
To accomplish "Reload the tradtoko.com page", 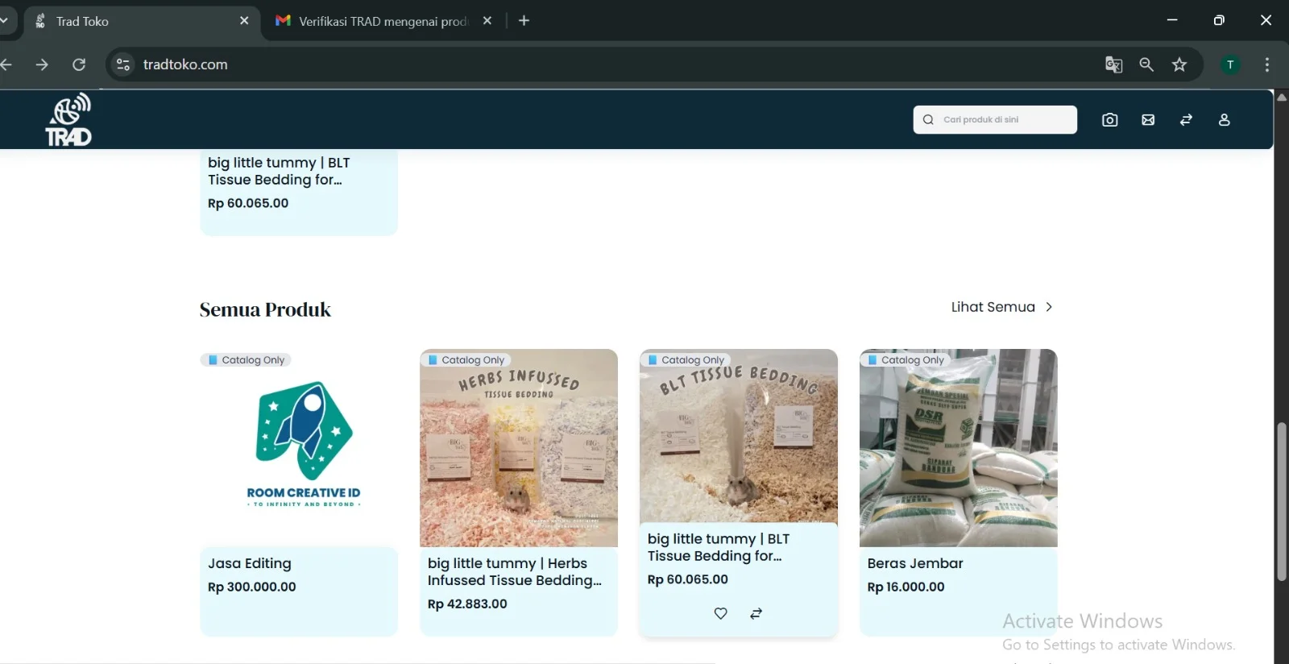I will point(79,64).
